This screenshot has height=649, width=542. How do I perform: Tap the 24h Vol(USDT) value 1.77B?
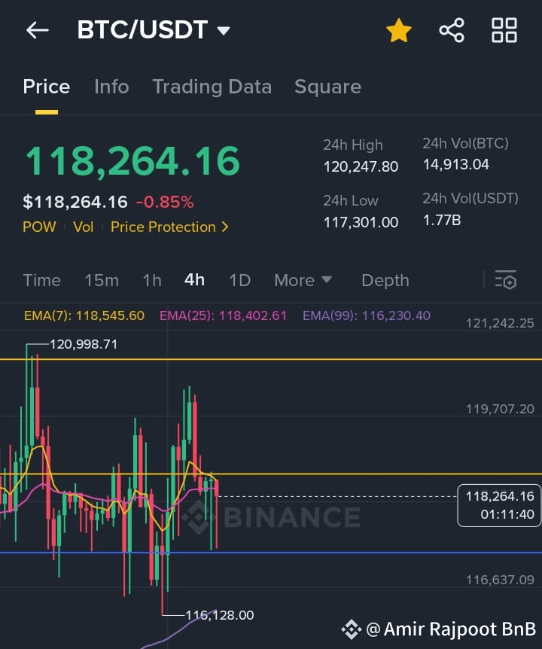tap(442, 220)
